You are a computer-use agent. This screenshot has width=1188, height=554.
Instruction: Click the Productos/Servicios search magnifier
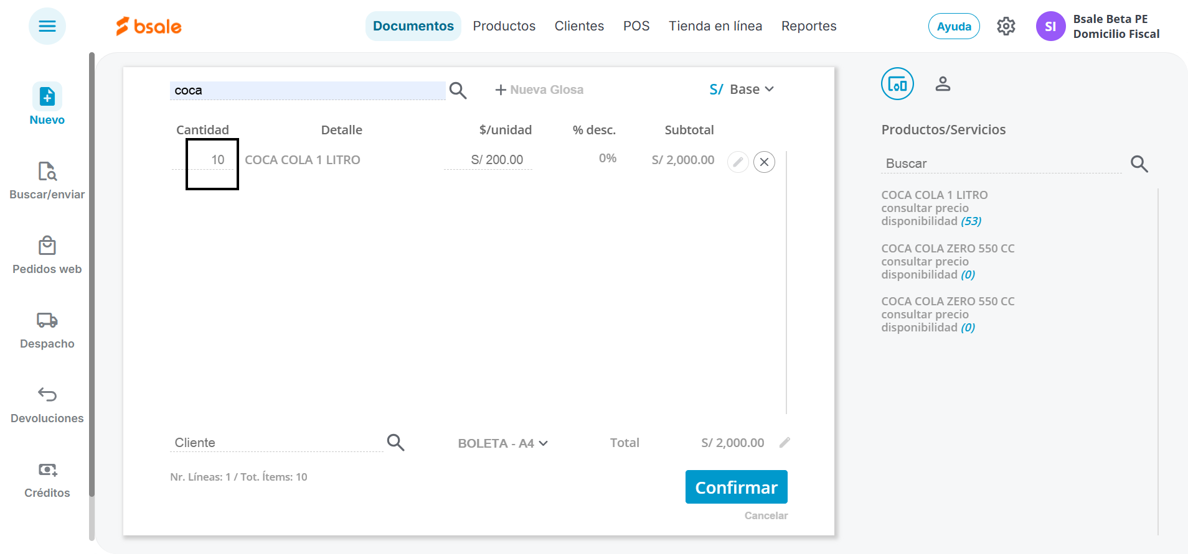tap(1139, 164)
